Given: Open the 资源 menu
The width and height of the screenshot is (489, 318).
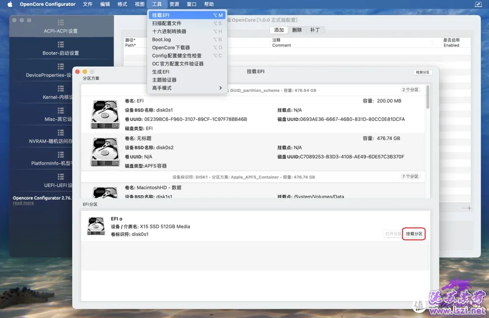Looking at the screenshot, I should (x=174, y=4).
